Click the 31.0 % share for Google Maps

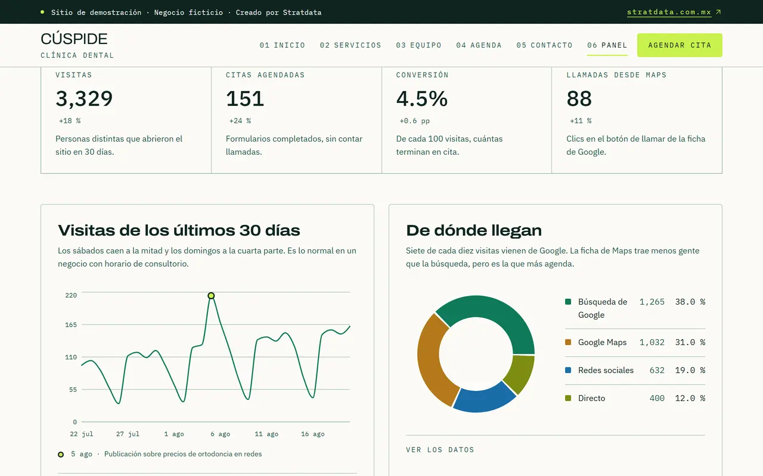690,342
